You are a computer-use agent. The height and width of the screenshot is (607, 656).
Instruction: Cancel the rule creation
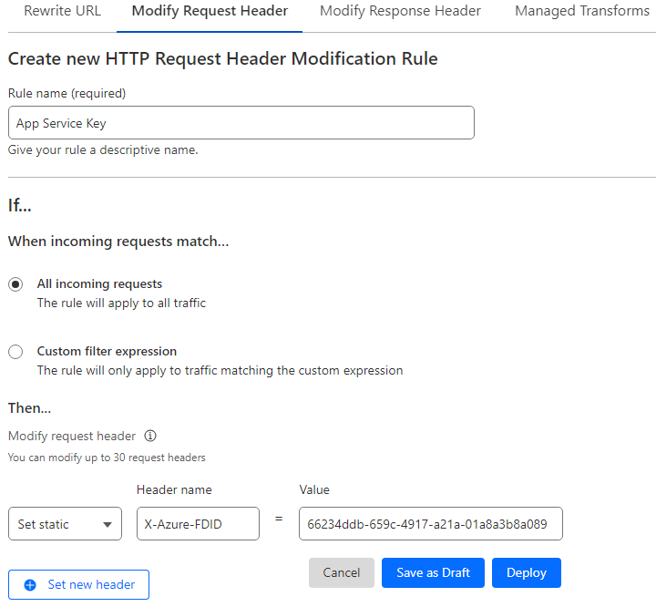342,572
